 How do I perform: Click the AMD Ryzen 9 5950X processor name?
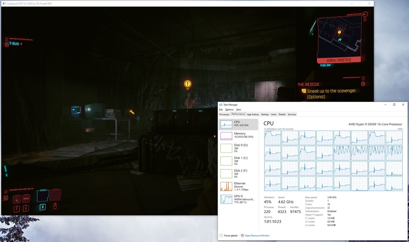coord(375,124)
